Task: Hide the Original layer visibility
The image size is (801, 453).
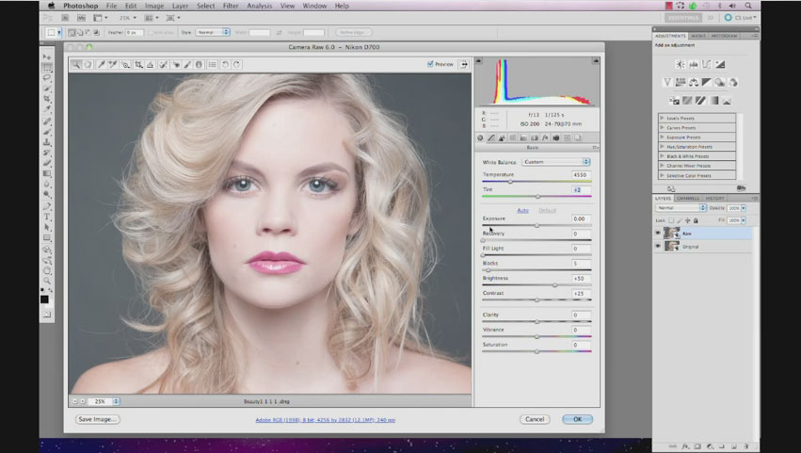Action: (x=658, y=246)
